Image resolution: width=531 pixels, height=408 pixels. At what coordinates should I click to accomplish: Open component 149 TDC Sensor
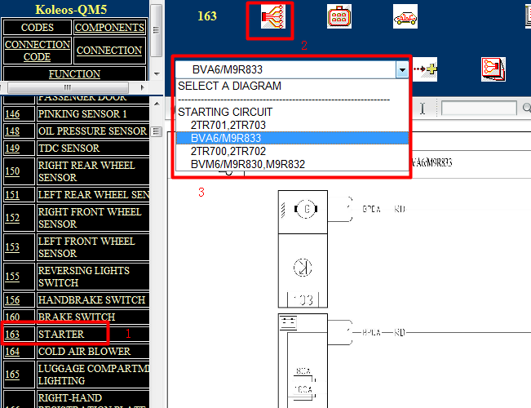tap(12, 149)
